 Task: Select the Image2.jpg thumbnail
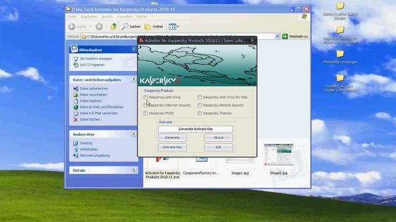278,154
